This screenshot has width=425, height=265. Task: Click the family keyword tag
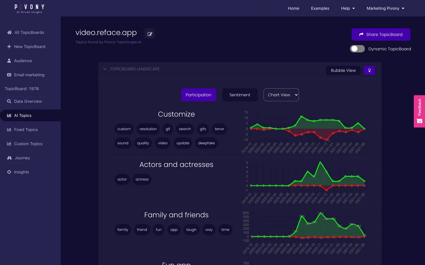(x=123, y=230)
